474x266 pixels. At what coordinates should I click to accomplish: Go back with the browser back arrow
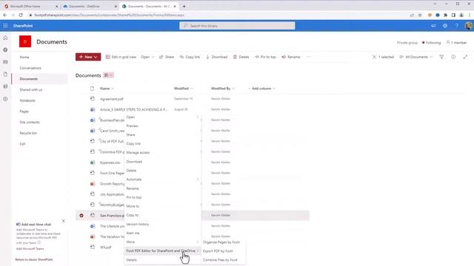tap(5, 15)
